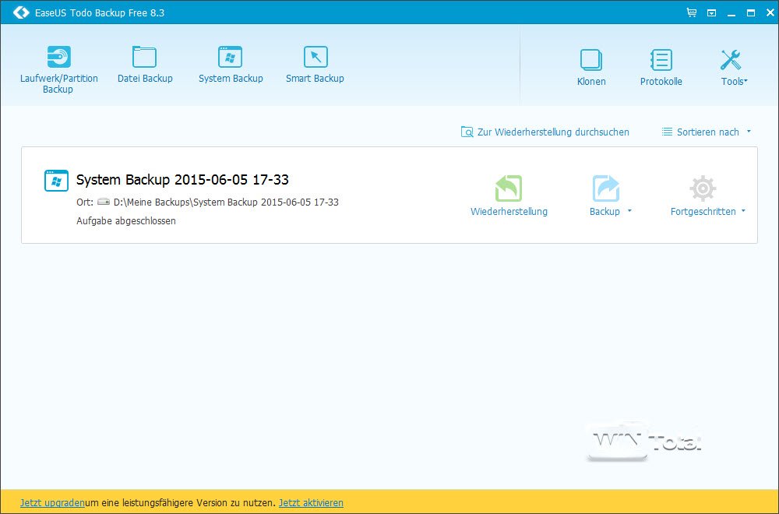Expand the Backup dropdown arrow in task row

pos(629,211)
